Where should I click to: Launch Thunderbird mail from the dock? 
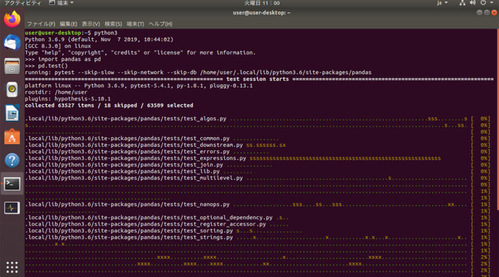pos(12,42)
